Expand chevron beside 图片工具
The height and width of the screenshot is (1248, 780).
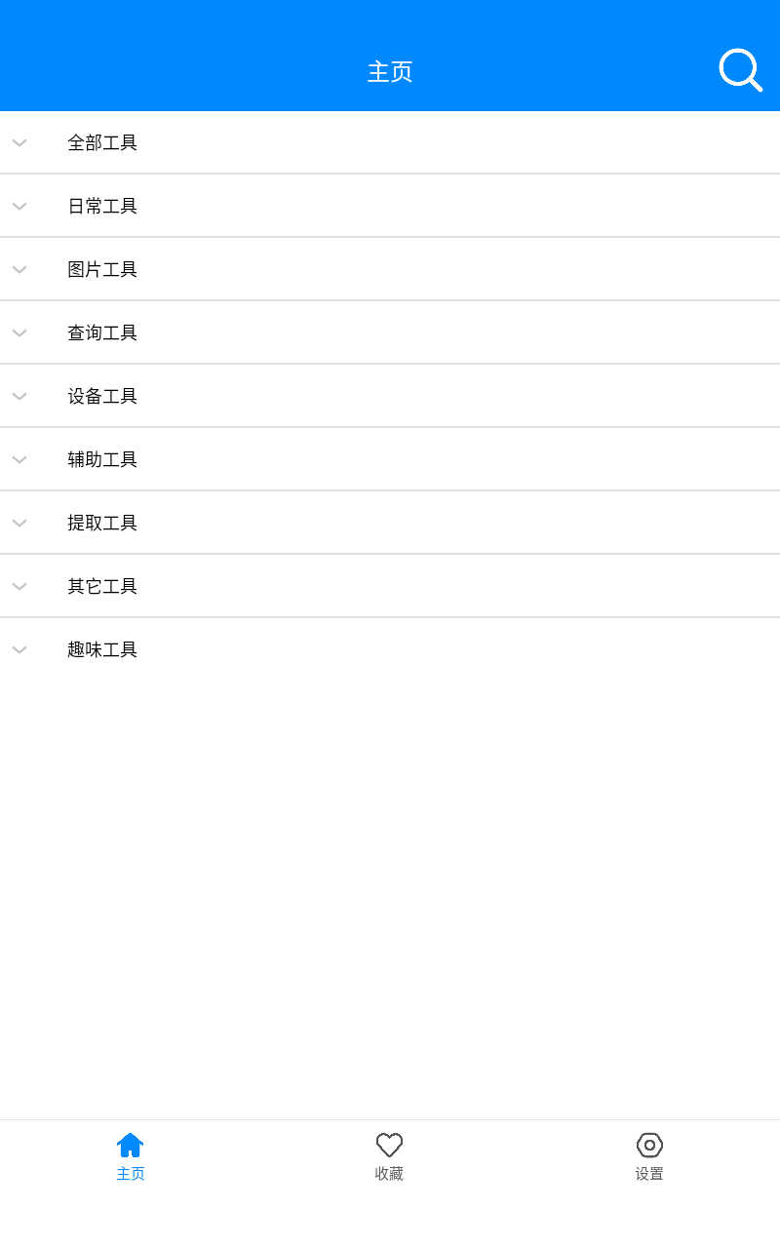click(19, 270)
